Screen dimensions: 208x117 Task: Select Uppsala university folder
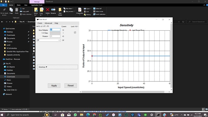point(13,55)
